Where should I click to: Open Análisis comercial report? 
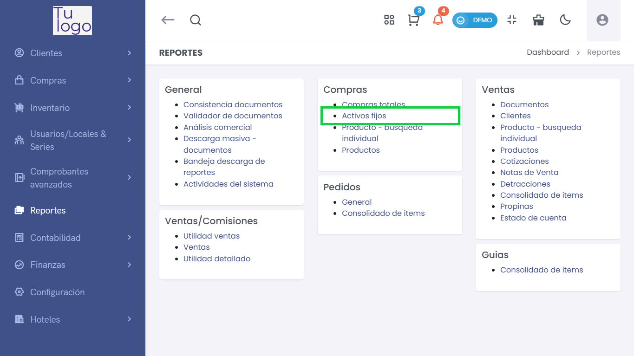click(217, 127)
